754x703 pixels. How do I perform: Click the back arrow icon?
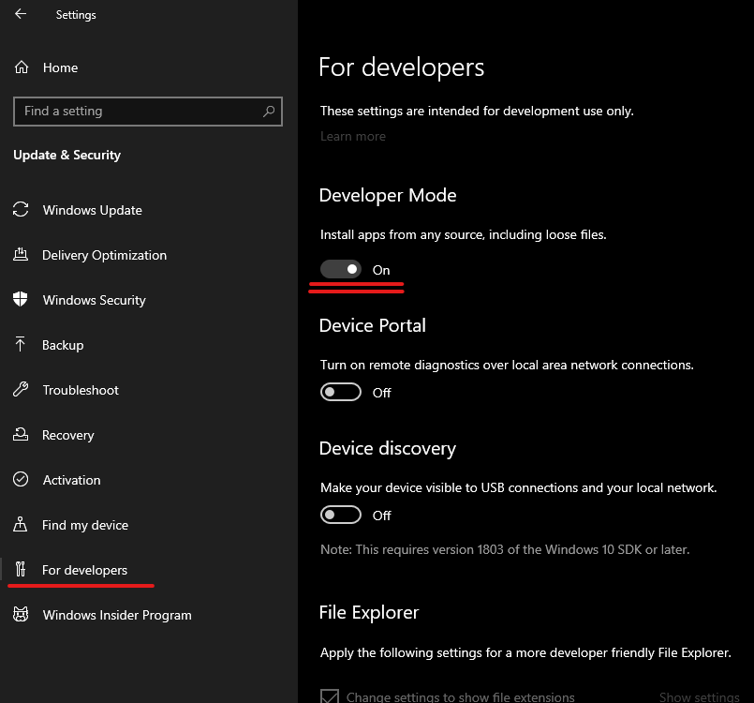[21, 14]
